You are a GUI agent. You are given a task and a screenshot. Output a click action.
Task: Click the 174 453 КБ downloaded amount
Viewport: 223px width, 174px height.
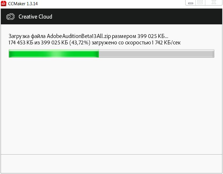[x=21, y=43]
